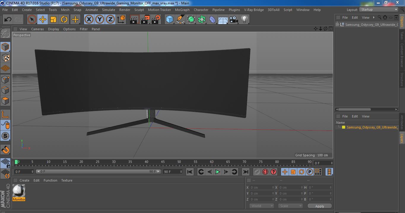Open the World coordinate system dropdown

[262, 206]
